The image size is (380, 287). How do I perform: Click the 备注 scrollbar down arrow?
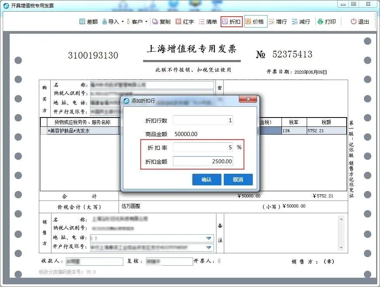tap(341, 247)
